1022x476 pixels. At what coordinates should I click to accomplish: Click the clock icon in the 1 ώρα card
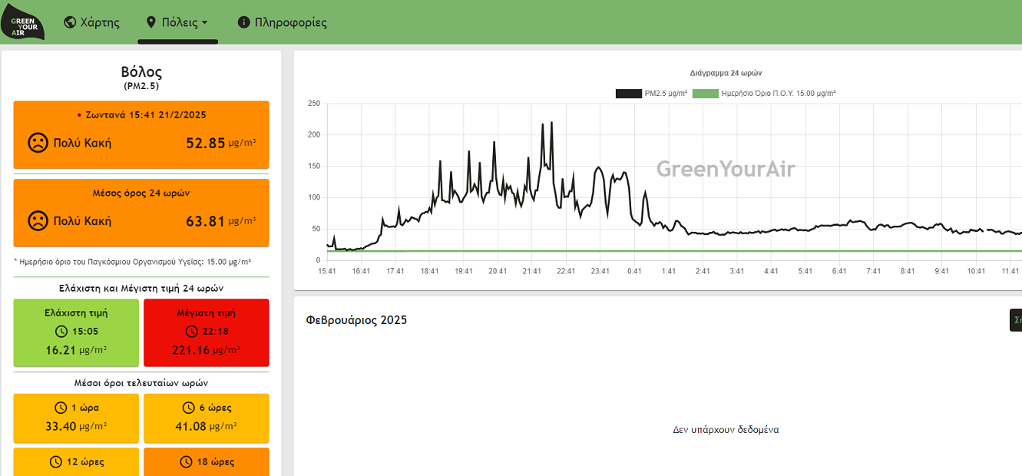tap(61, 408)
